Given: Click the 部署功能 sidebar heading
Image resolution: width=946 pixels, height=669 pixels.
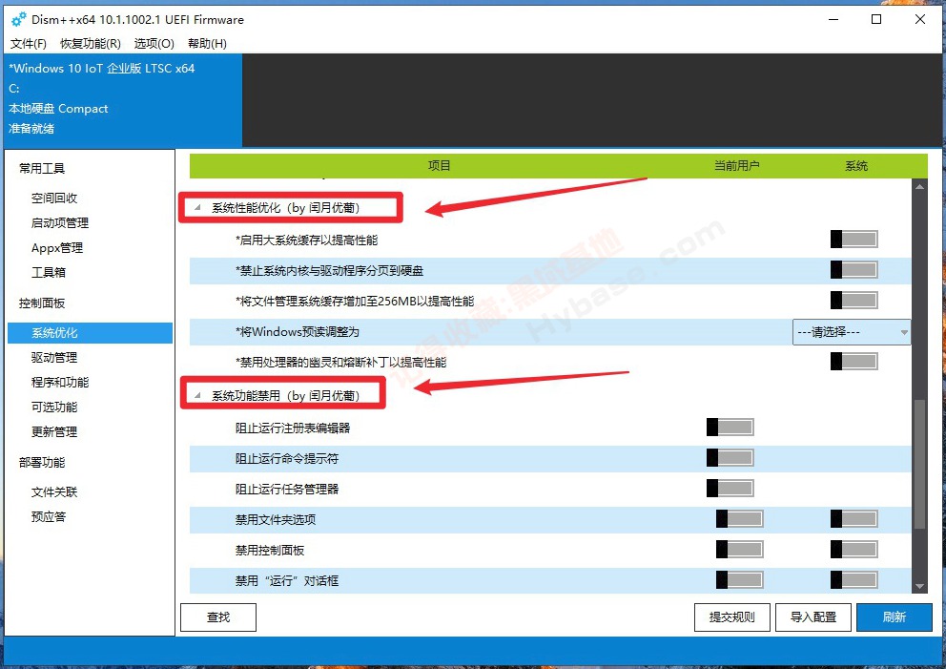Looking at the screenshot, I should point(42,463).
